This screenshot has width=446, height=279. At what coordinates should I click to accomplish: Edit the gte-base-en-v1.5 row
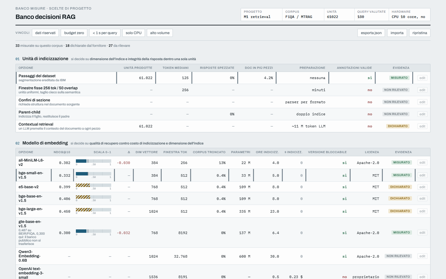[x=422, y=232]
